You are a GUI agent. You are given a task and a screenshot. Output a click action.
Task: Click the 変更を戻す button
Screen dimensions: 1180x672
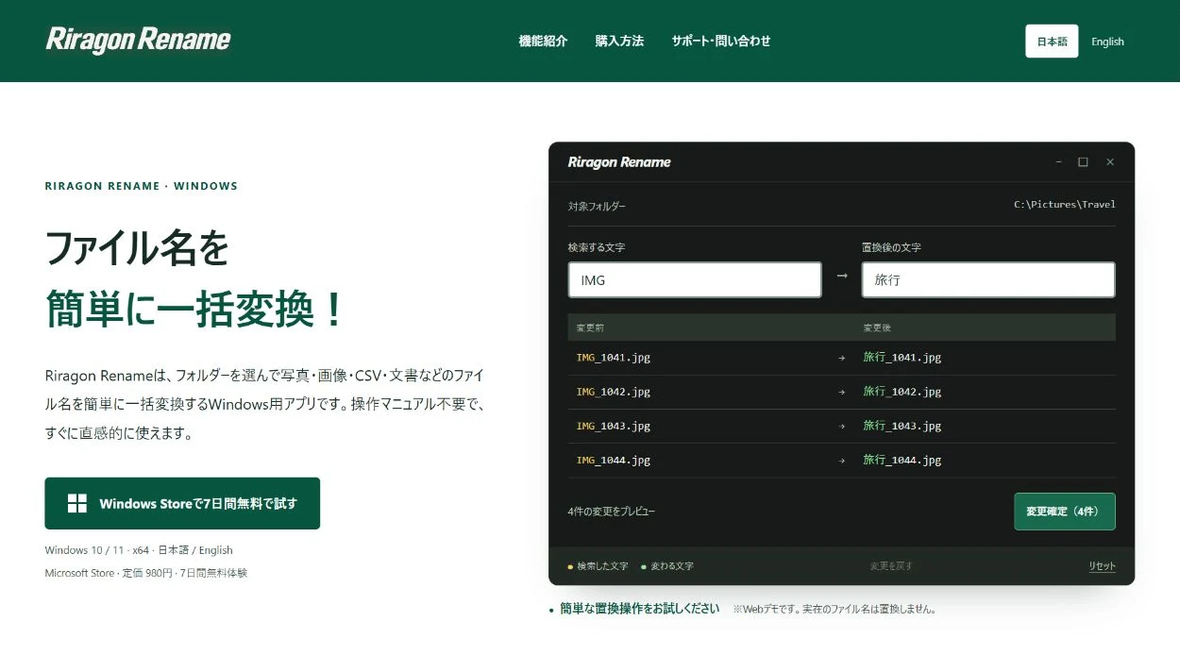pos(891,566)
